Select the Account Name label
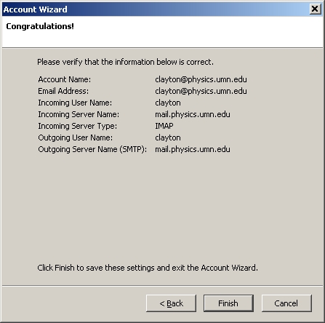 pos(65,79)
